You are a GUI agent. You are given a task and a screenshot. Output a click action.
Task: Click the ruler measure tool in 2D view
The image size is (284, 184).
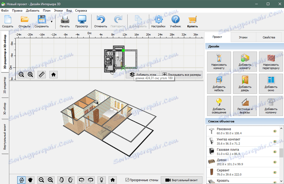(x=42, y=75)
